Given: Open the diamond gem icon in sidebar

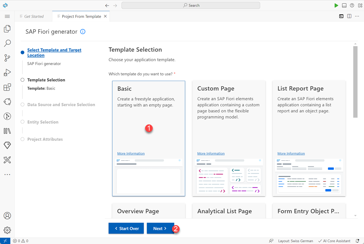Looking at the screenshot, I should pos(7,145).
